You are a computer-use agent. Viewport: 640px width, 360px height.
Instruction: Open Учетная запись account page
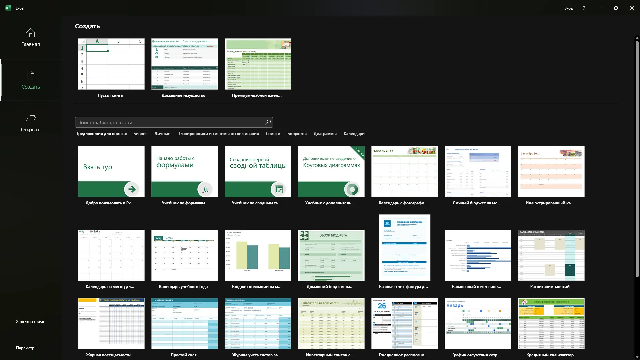pyautogui.click(x=30, y=321)
